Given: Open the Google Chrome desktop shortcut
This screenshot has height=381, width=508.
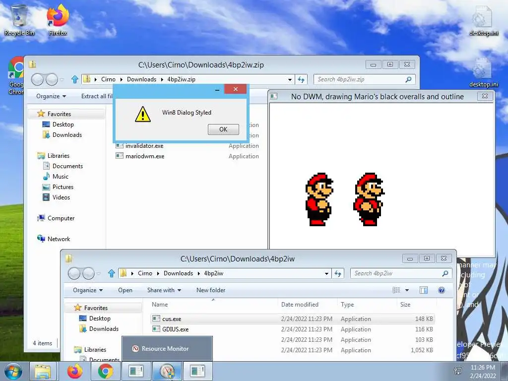Looking at the screenshot, I should point(15,76).
